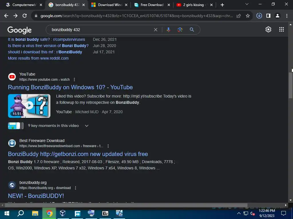Open Chrome downloads icon
The height and width of the screenshot is (219, 293).
pyautogui.click(x=259, y=16)
